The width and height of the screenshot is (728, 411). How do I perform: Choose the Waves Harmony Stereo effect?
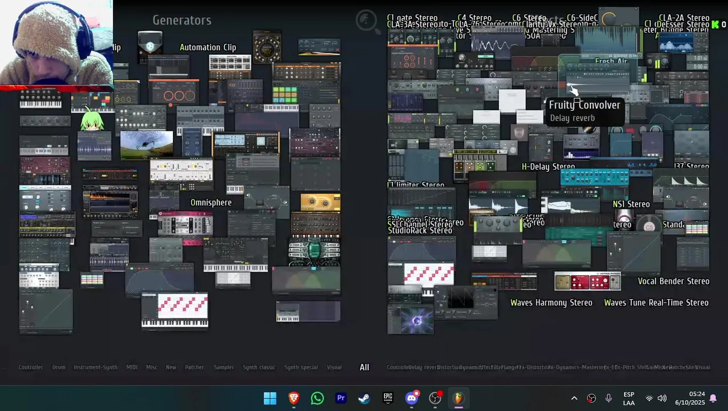551,303
